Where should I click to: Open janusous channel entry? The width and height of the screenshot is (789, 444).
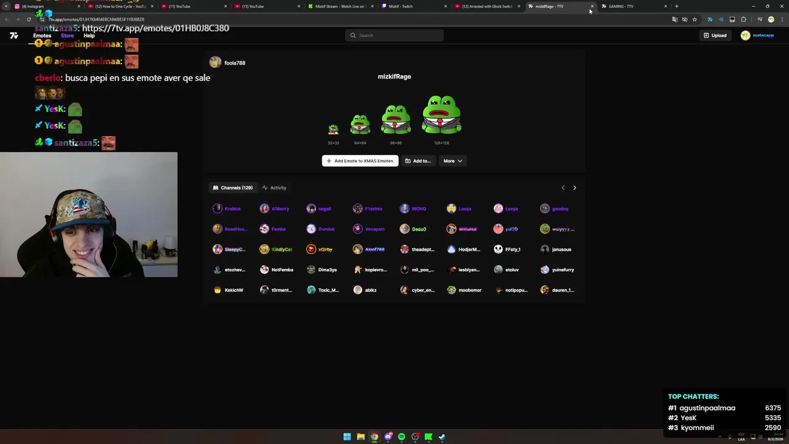coord(556,249)
